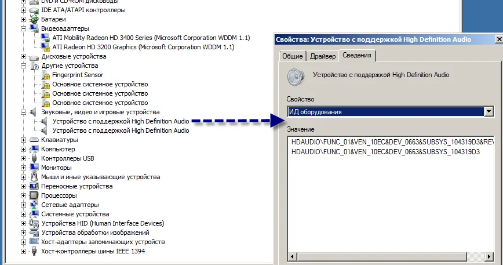This screenshot has width=503, height=265.
Task: Expand the Мониторы node
Action: pyautogui.click(x=23, y=168)
